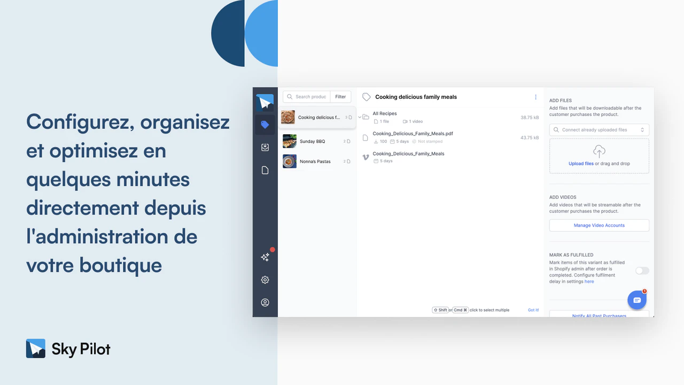Open the user account icon in sidebar
This screenshot has height=385, width=684.
click(x=265, y=303)
